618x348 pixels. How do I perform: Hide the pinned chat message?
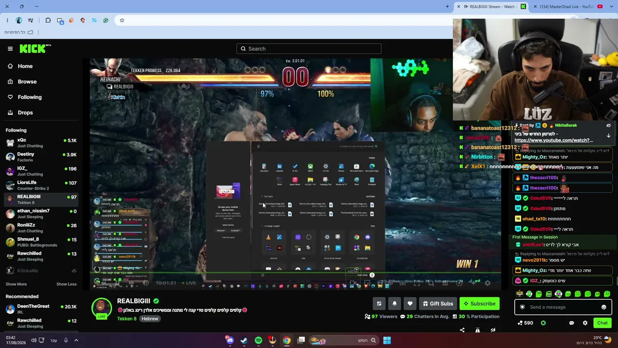click(x=608, y=125)
